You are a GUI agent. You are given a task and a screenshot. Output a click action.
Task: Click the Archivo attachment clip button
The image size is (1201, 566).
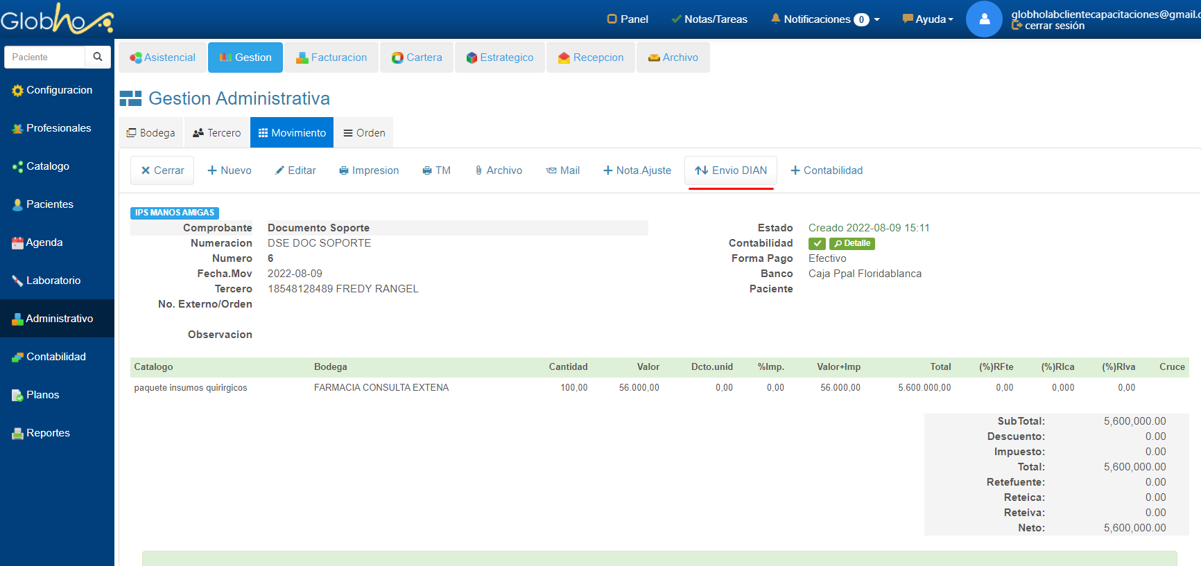(x=498, y=170)
